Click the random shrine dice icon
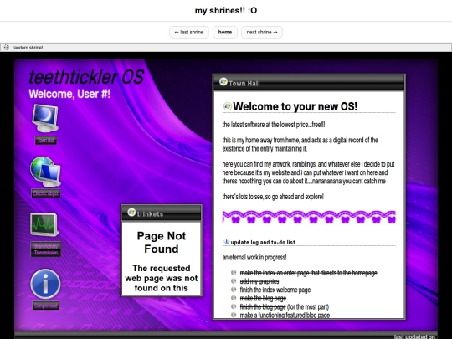 pyautogui.click(x=7, y=47)
